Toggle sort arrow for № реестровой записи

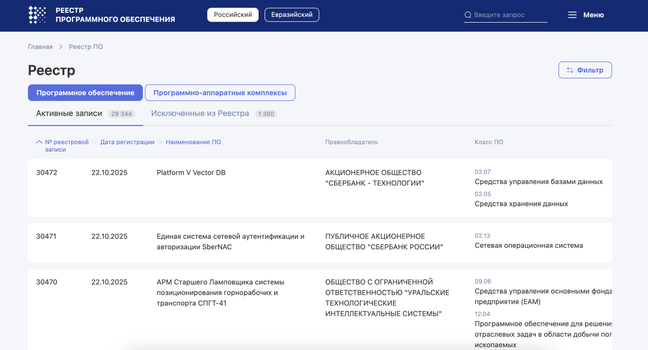click(x=39, y=142)
